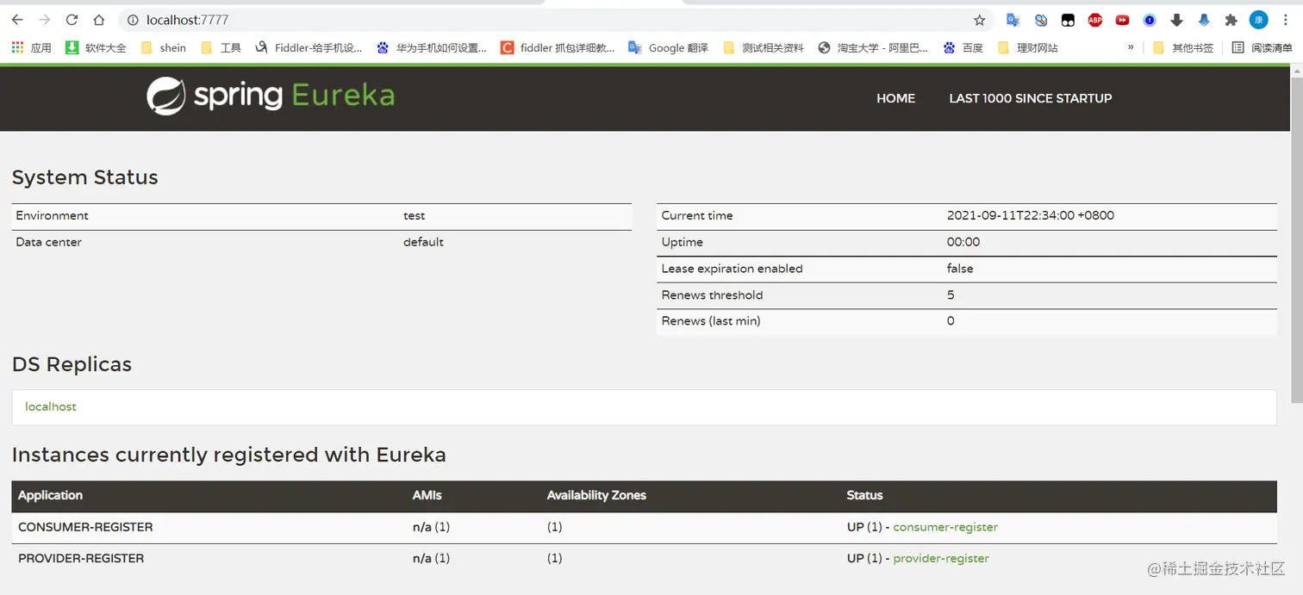Select the Uptime value 00:00

963,242
